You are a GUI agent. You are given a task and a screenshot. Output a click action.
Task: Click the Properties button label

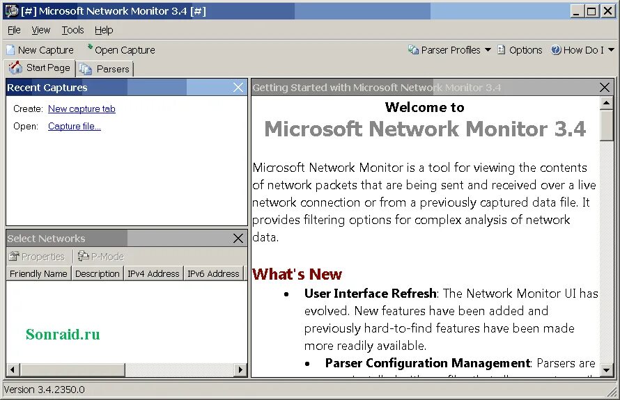pos(42,257)
